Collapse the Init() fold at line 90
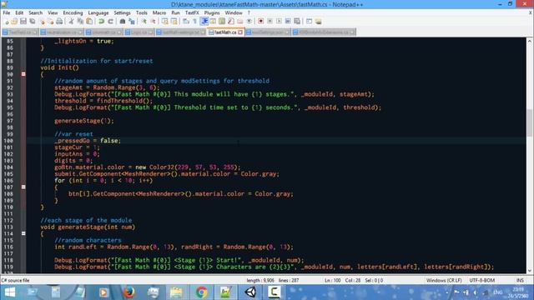 23,74
